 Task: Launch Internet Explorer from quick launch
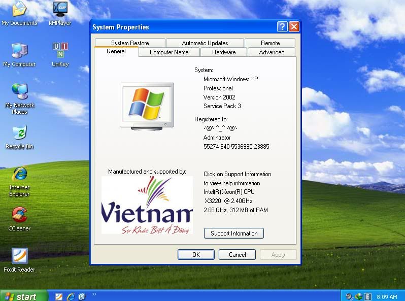pyautogui.click(x=71, y=296)
